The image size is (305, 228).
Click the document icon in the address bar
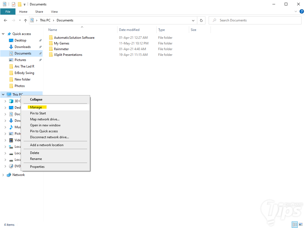pos(32,20)
